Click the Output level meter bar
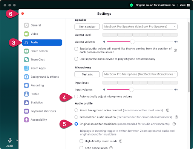Image resolution: width=193 pixels, height=149 pixels. tap(140, 35)
